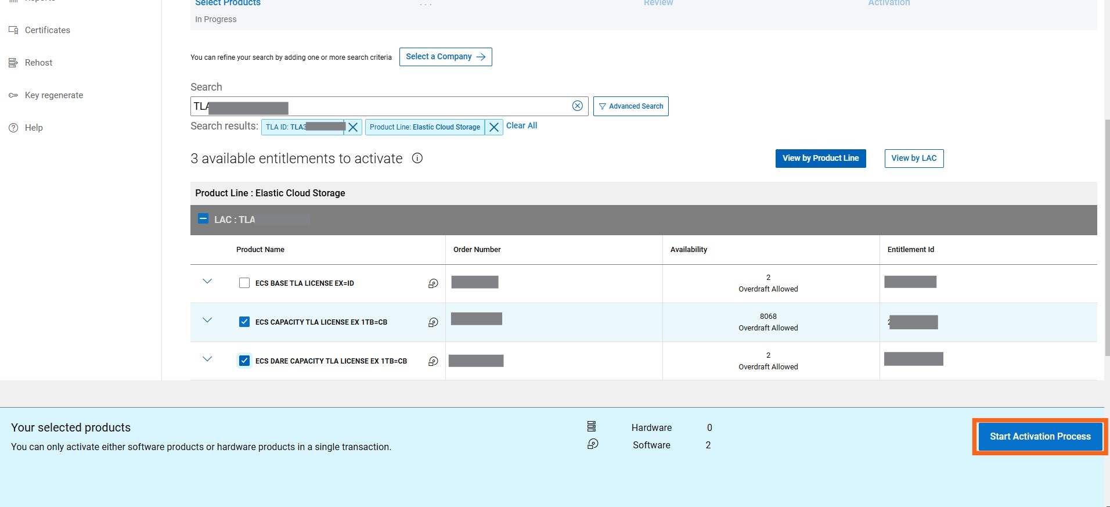Uncheck ECS DARE CAPACITY TLA LICENSE checkbox
The height and width of the screenshot is (507, 1110).
click(x=244, y=361)
